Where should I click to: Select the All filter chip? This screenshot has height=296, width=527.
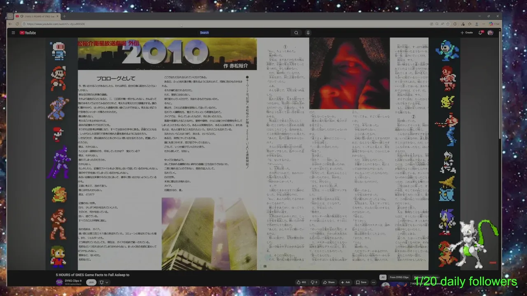click(383, 277)
